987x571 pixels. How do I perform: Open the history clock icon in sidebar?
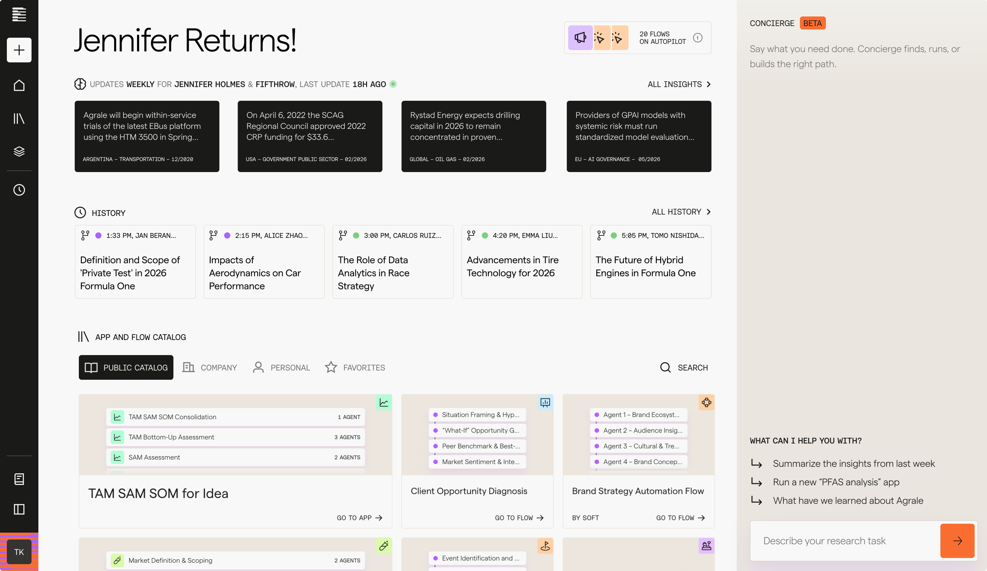point(19,190)
